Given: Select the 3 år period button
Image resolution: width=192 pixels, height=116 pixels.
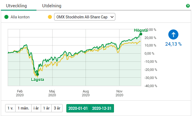Looking at the screenshot, I should click(57, 108).
